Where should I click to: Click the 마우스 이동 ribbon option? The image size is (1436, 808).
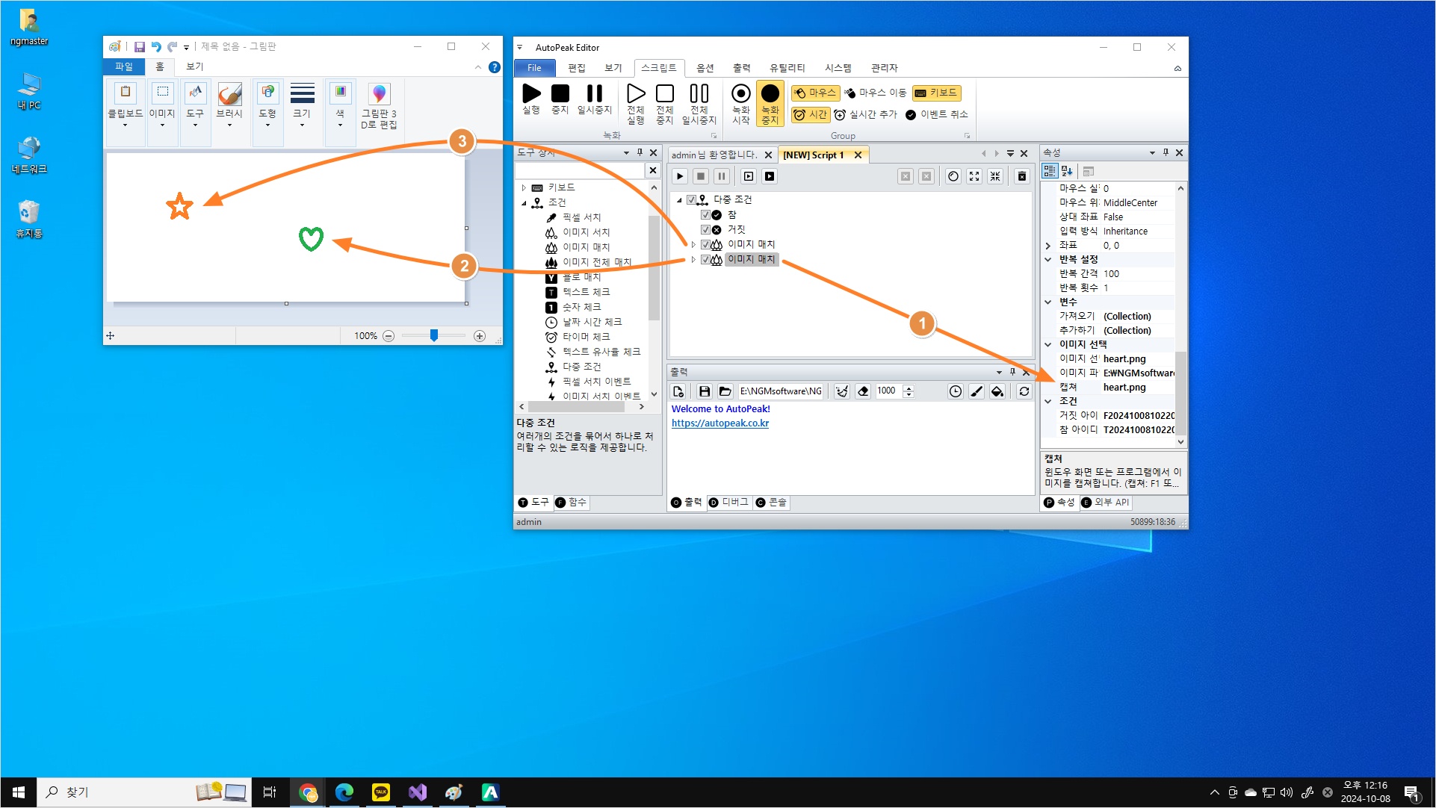[875, 93]
